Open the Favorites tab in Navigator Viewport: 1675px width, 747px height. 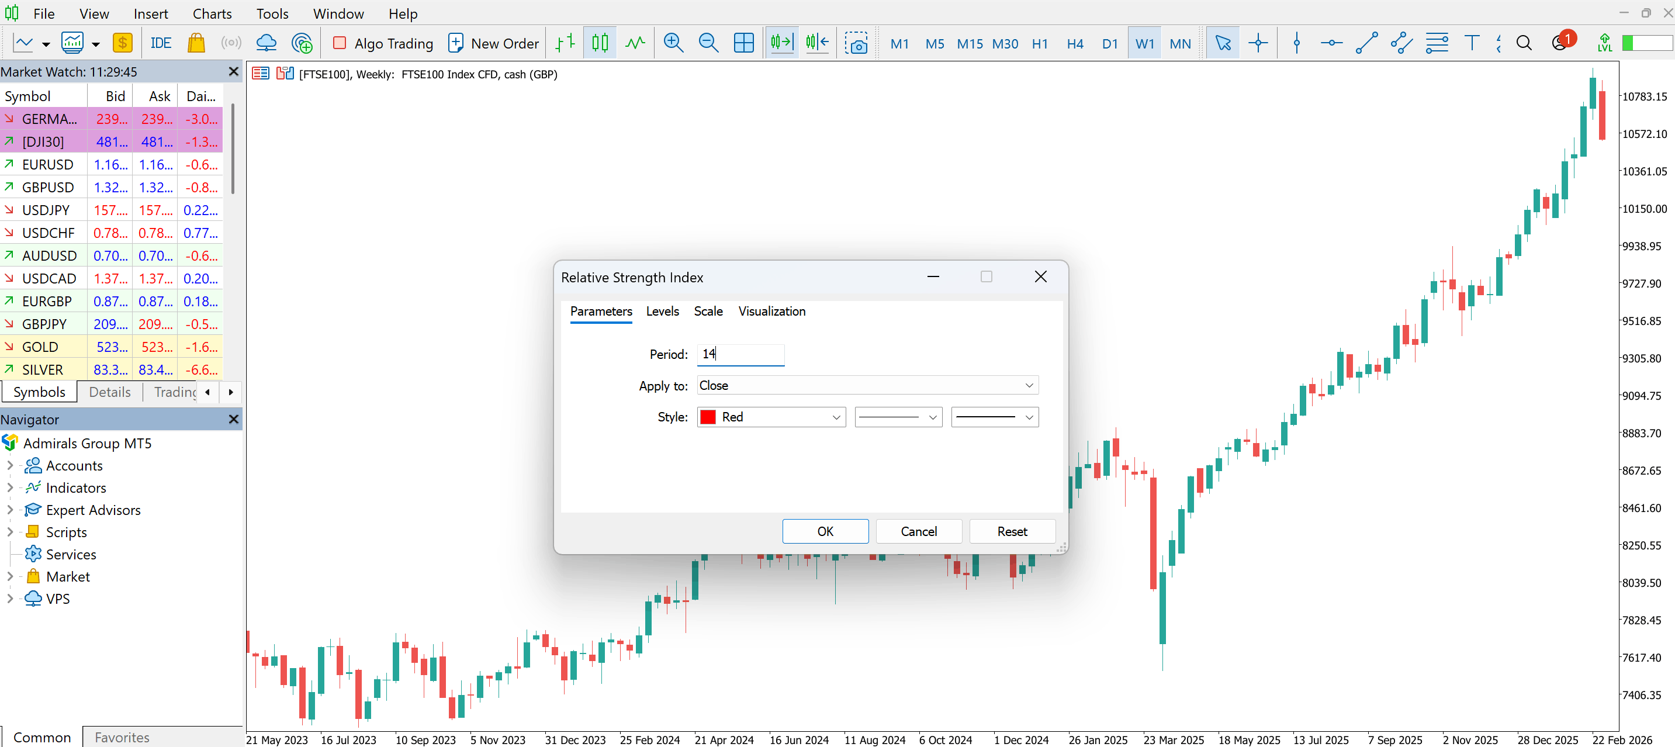[x=122, y=737]
